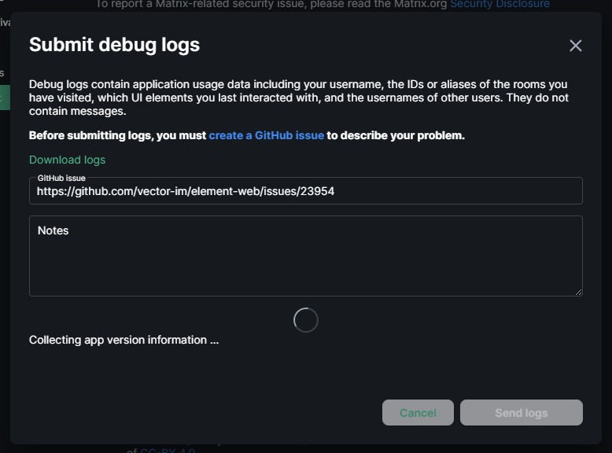612x453 pixels.
Task: Select the 'Collecting app version information ...' text
Action: tap(124, 340)
